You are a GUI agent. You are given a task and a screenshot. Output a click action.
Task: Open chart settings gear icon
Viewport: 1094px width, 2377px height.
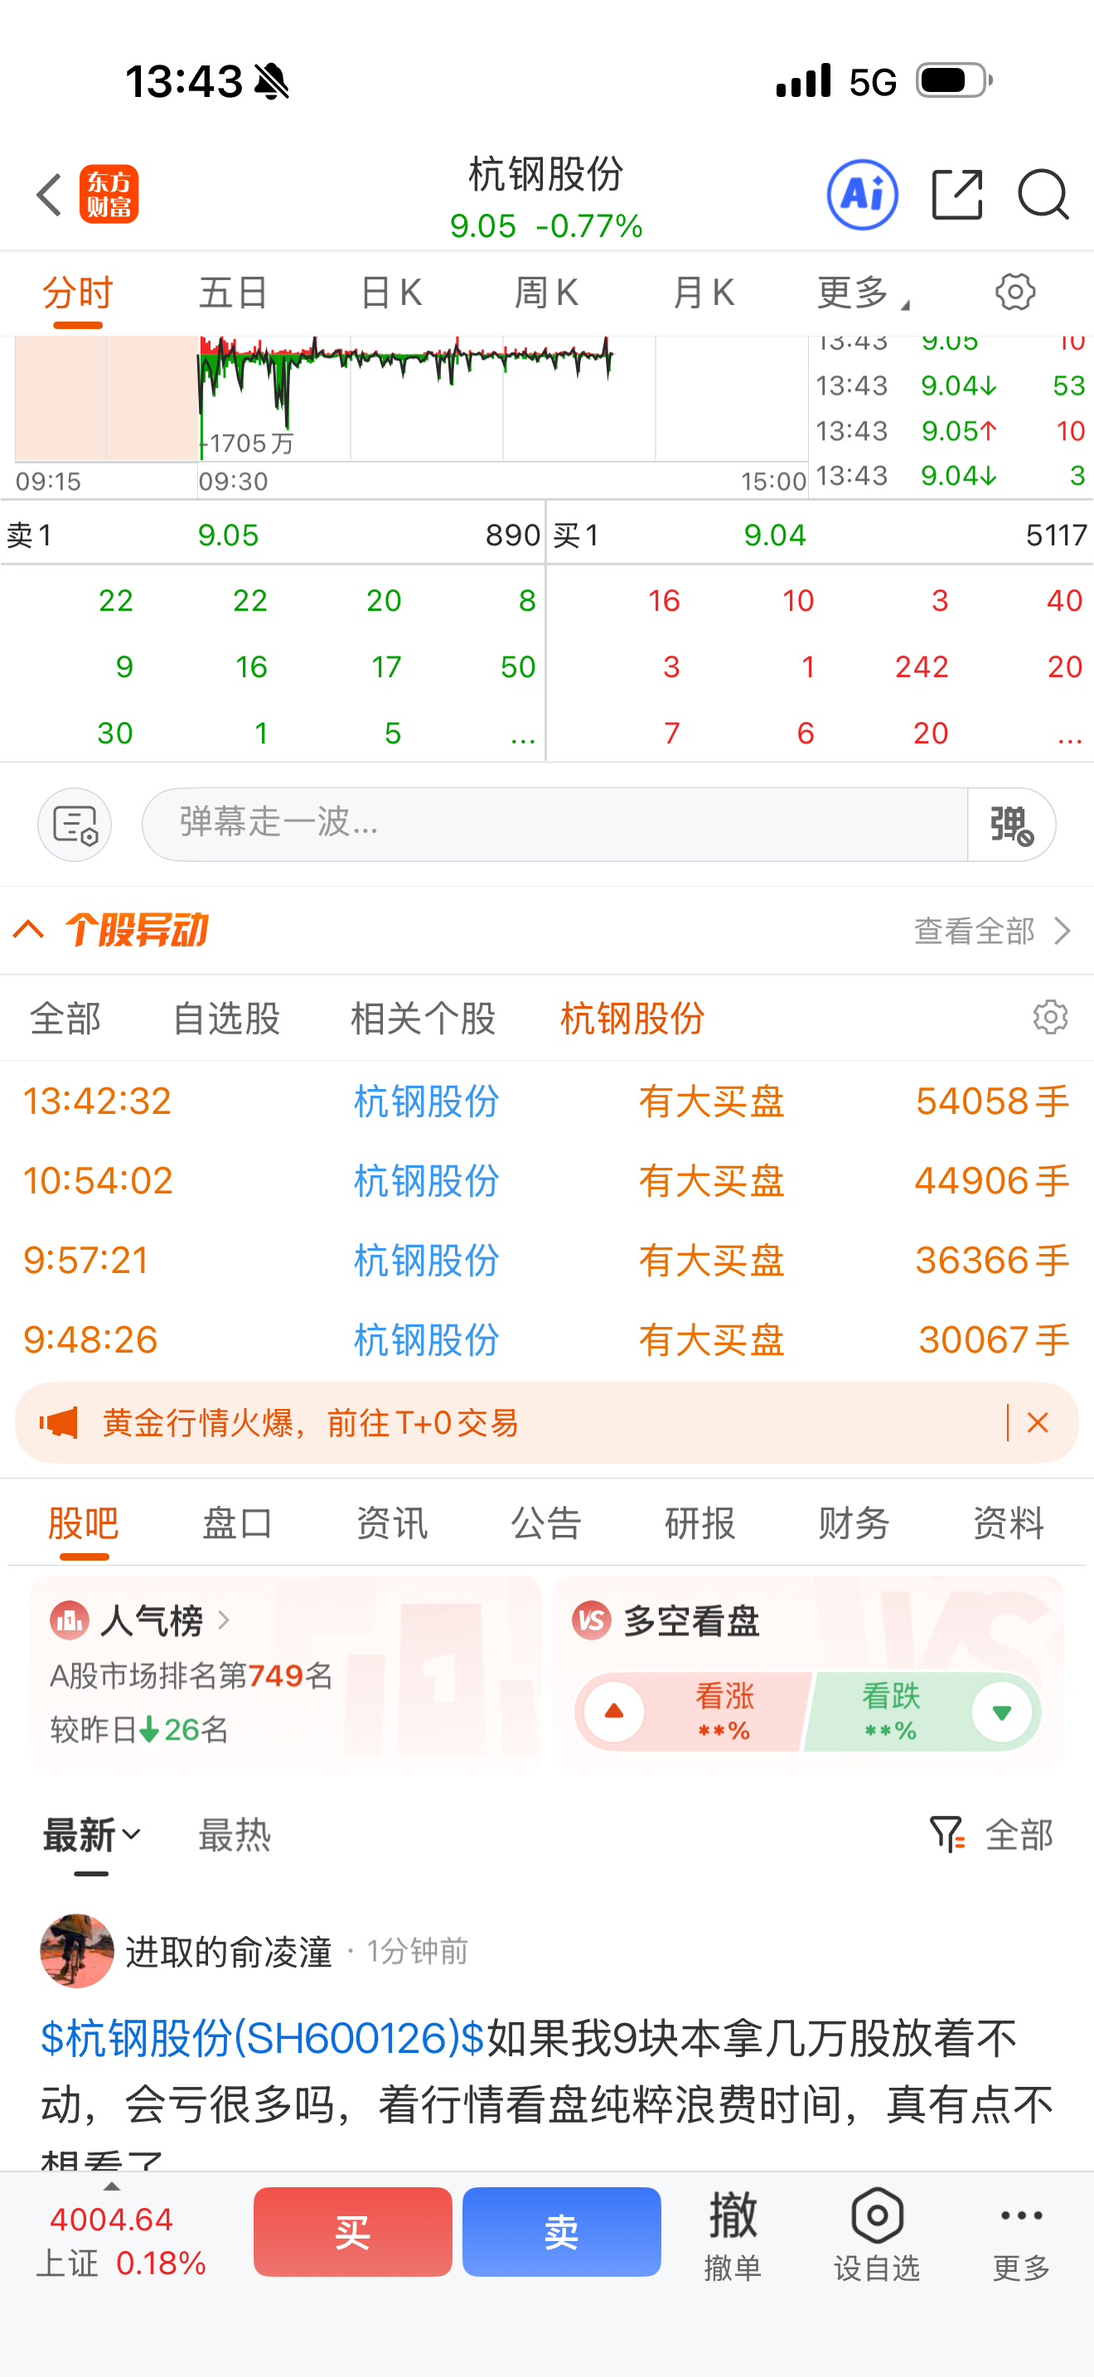click(x=1014, y=293)
